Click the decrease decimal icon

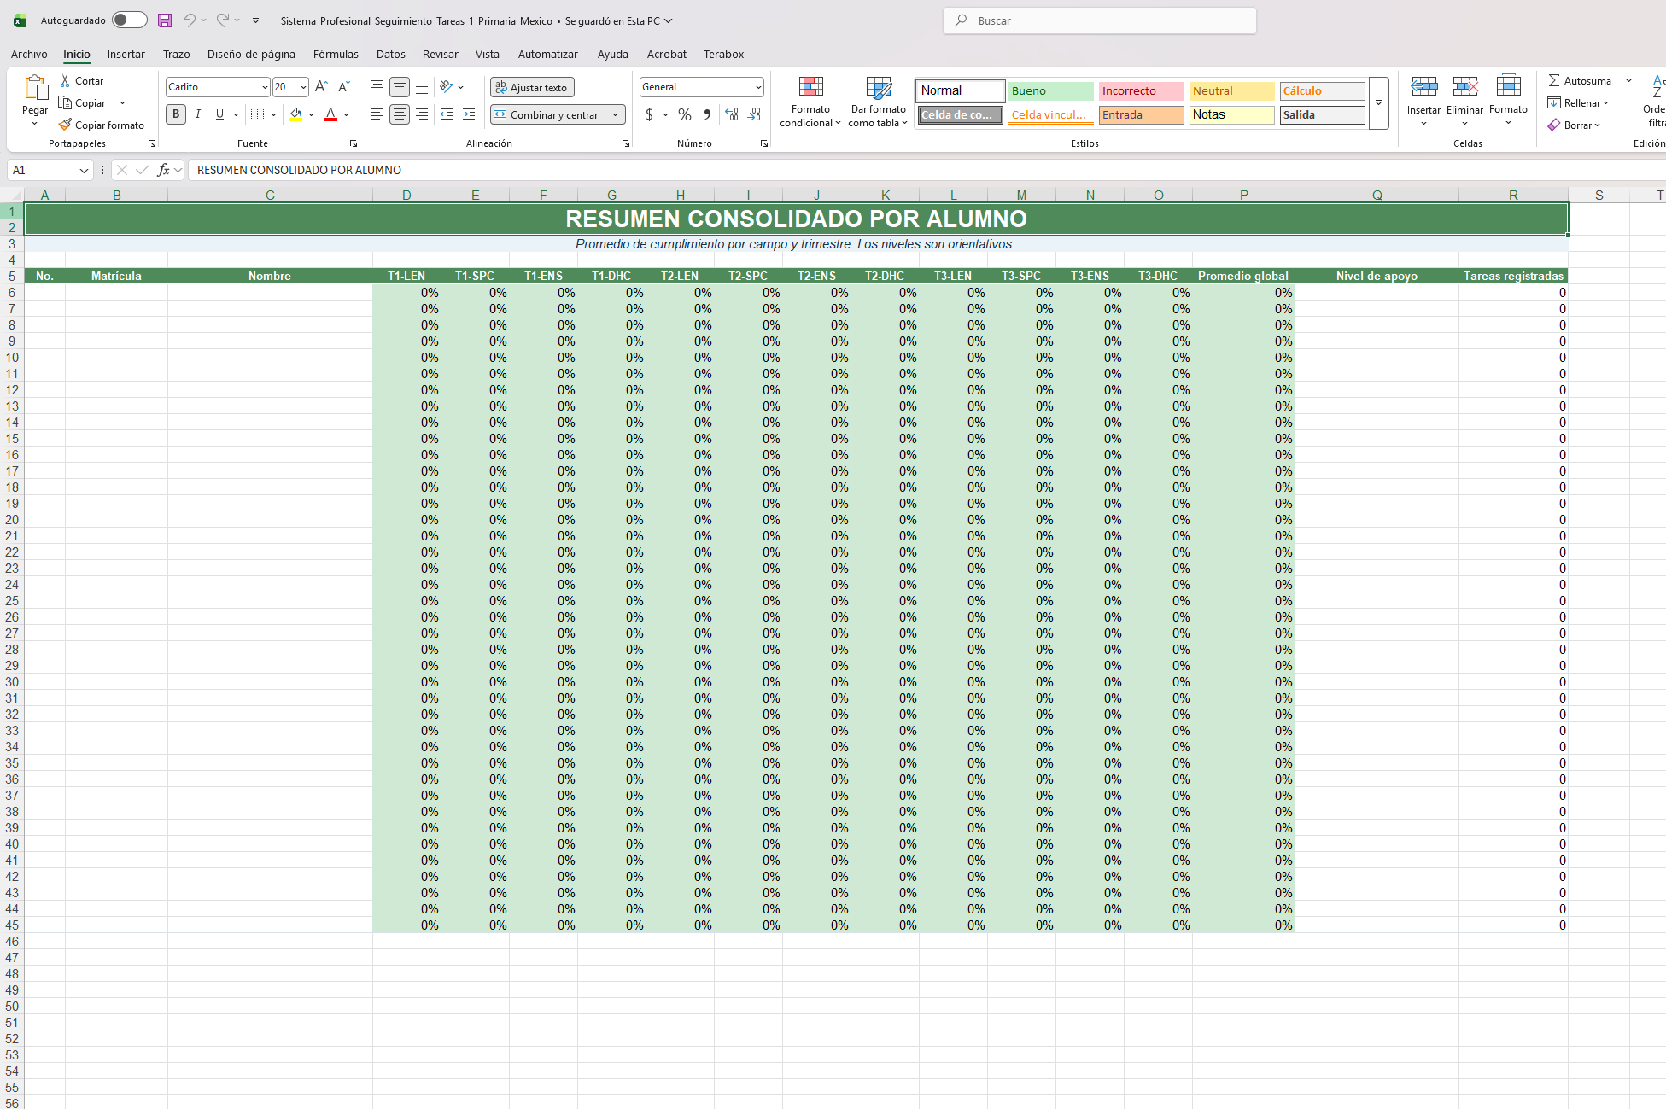[754, 114]
